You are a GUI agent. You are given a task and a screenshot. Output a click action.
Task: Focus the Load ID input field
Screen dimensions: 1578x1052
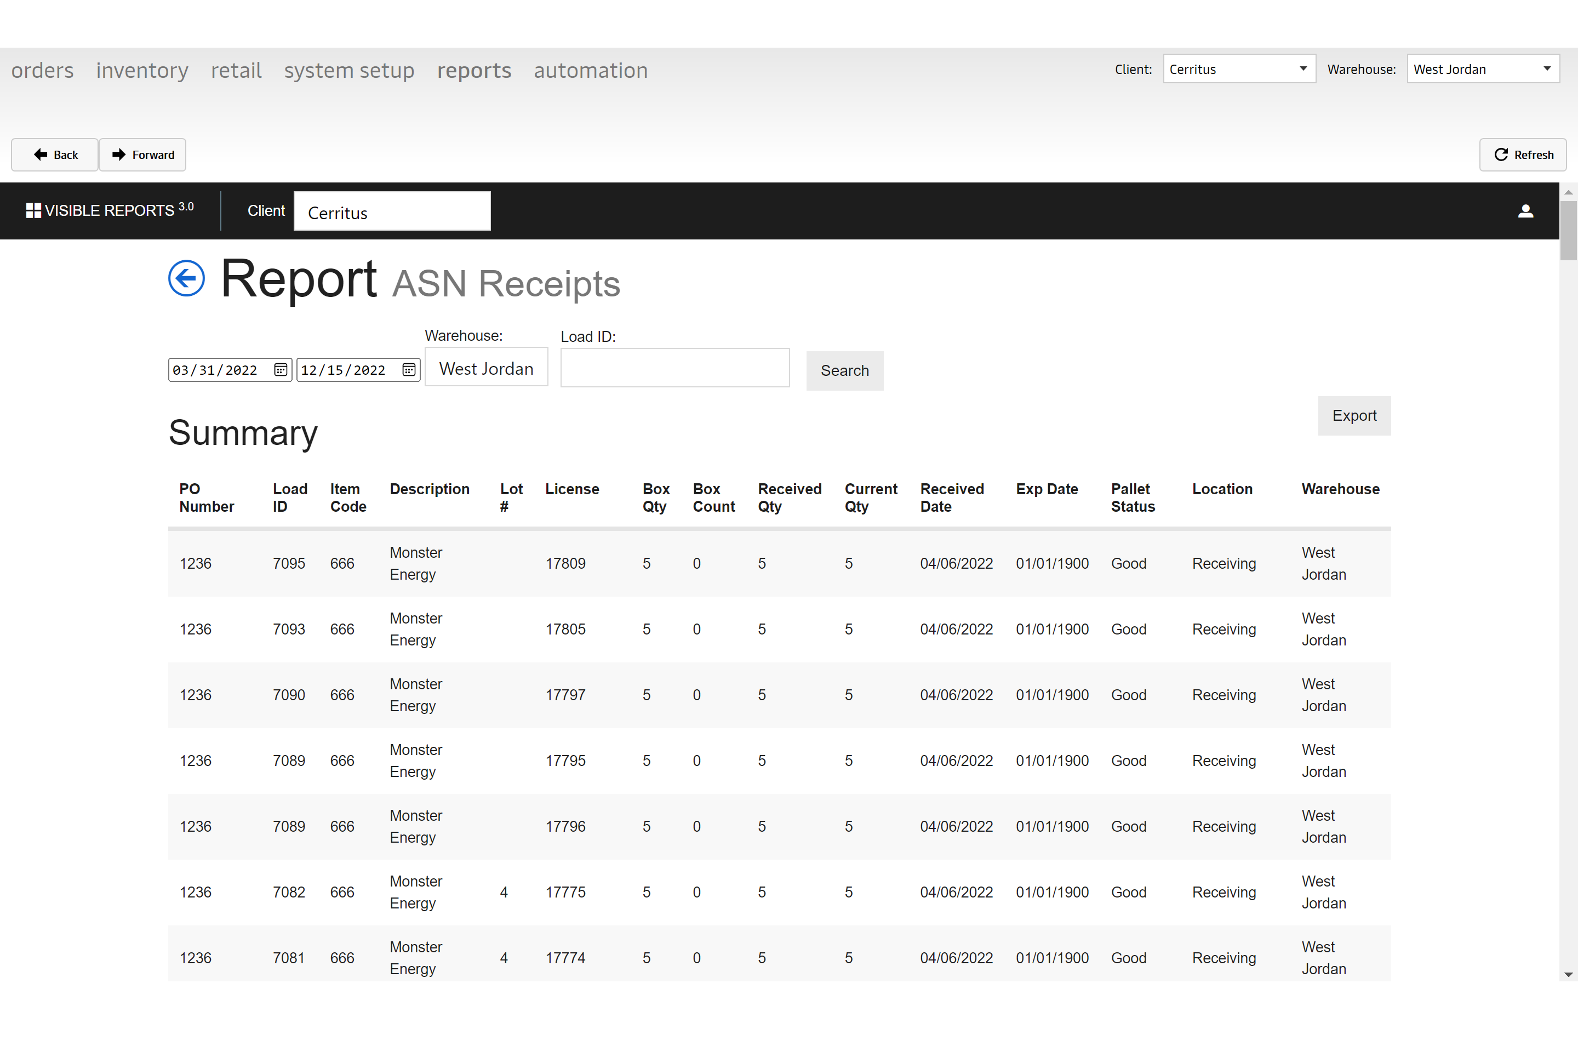pyautogui.click(x=675, y=368)
